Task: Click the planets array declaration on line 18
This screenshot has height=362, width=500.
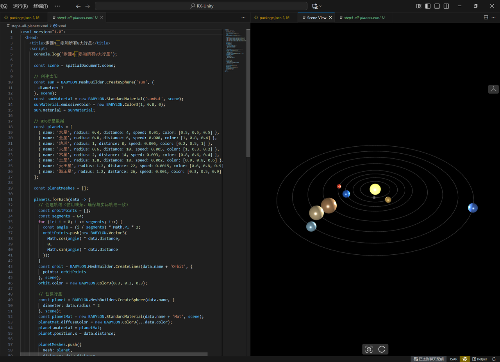Action: tap(53, 127)
